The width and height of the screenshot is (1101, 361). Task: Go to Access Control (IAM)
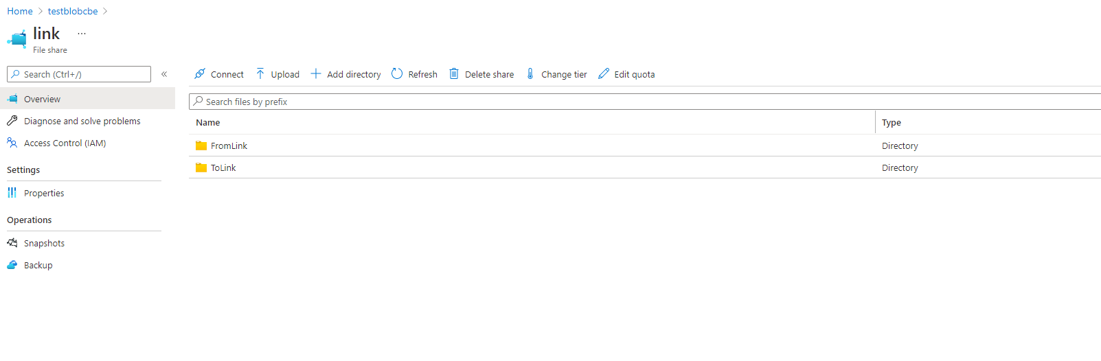coord(65,143)
